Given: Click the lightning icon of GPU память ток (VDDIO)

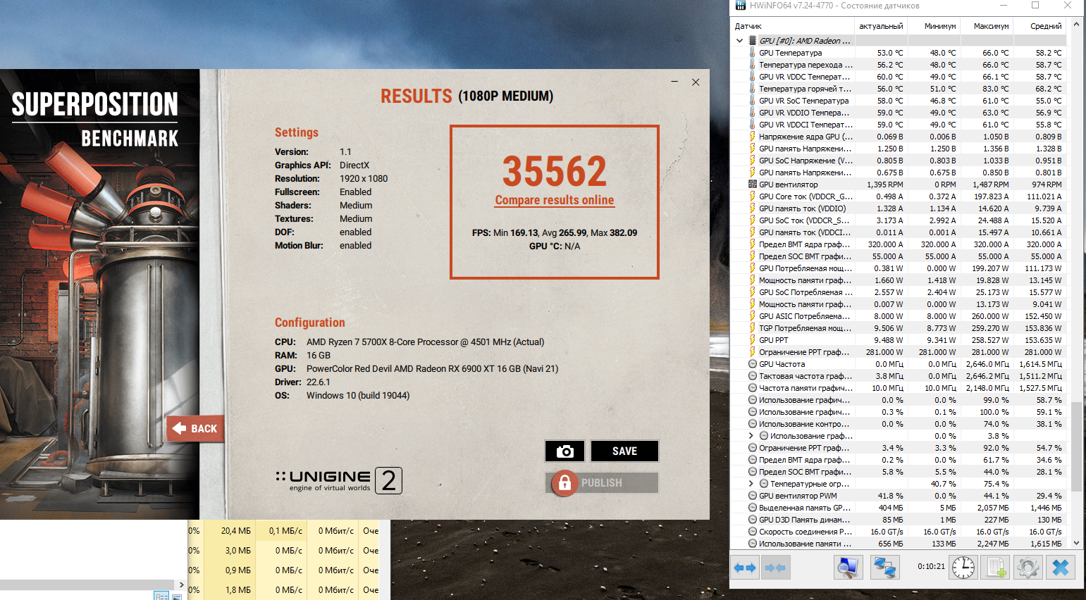Looking at the screenshot, I should 752,208.
